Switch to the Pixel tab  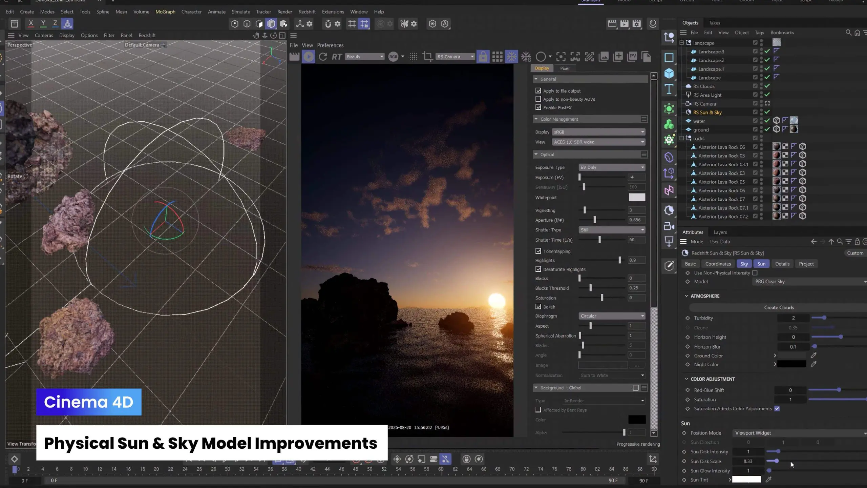(x=565, y=68)
